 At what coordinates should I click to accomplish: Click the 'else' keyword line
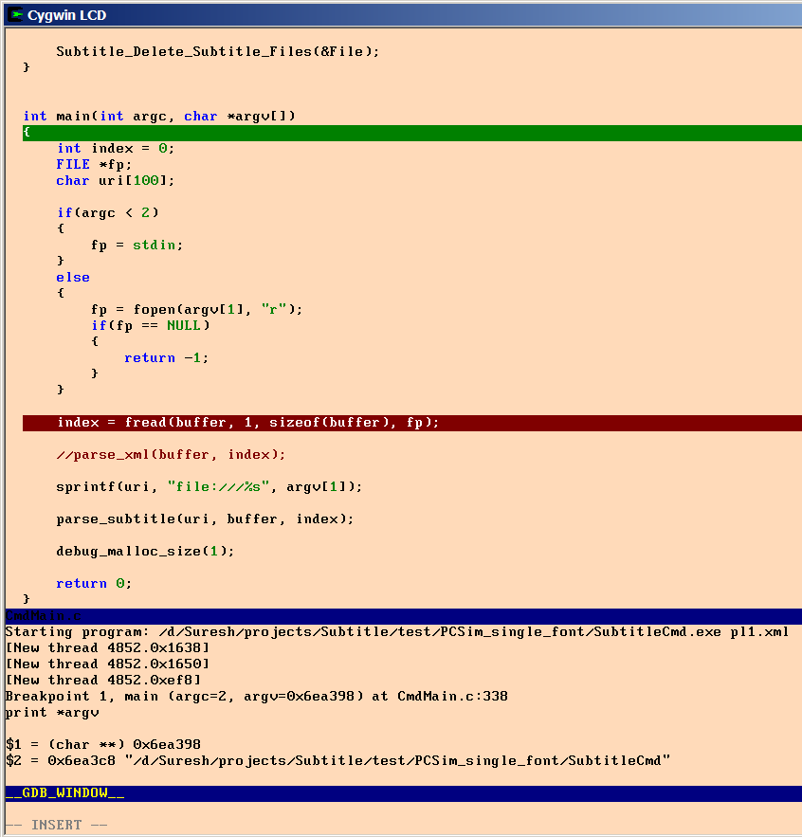pos(73,277)
